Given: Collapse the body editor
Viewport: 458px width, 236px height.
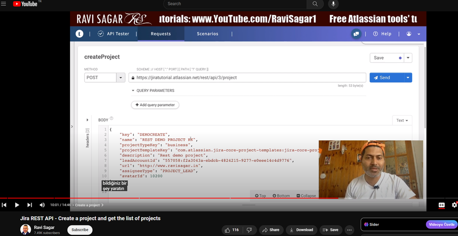Looking at the screenshot, I should (x=306, y=196).
